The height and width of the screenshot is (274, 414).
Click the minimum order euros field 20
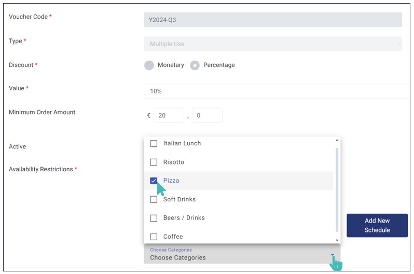(169, 116)
